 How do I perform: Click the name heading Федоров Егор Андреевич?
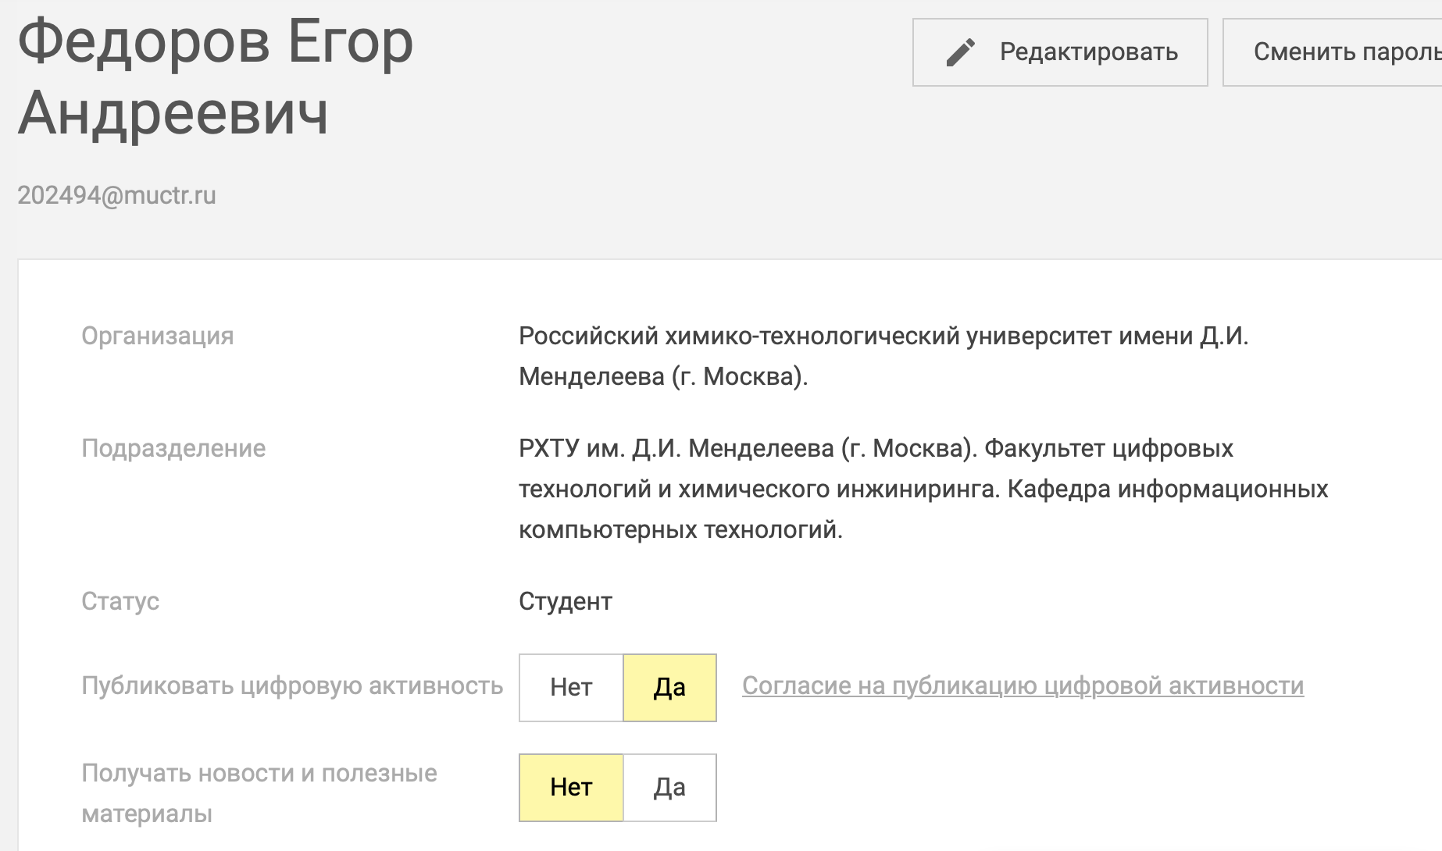point(216,78)
